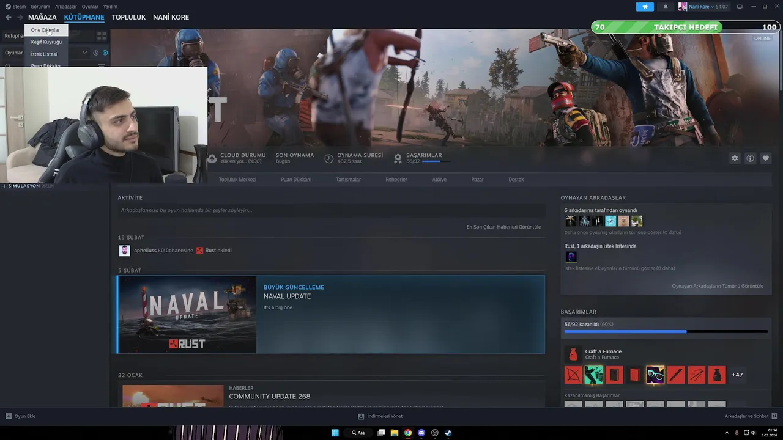Image resolution: width=783 pixels, height=440 pixels.
Task: Open Google Chrome from the taskbar
Action: pyautogui.click(x=408, y=433)
